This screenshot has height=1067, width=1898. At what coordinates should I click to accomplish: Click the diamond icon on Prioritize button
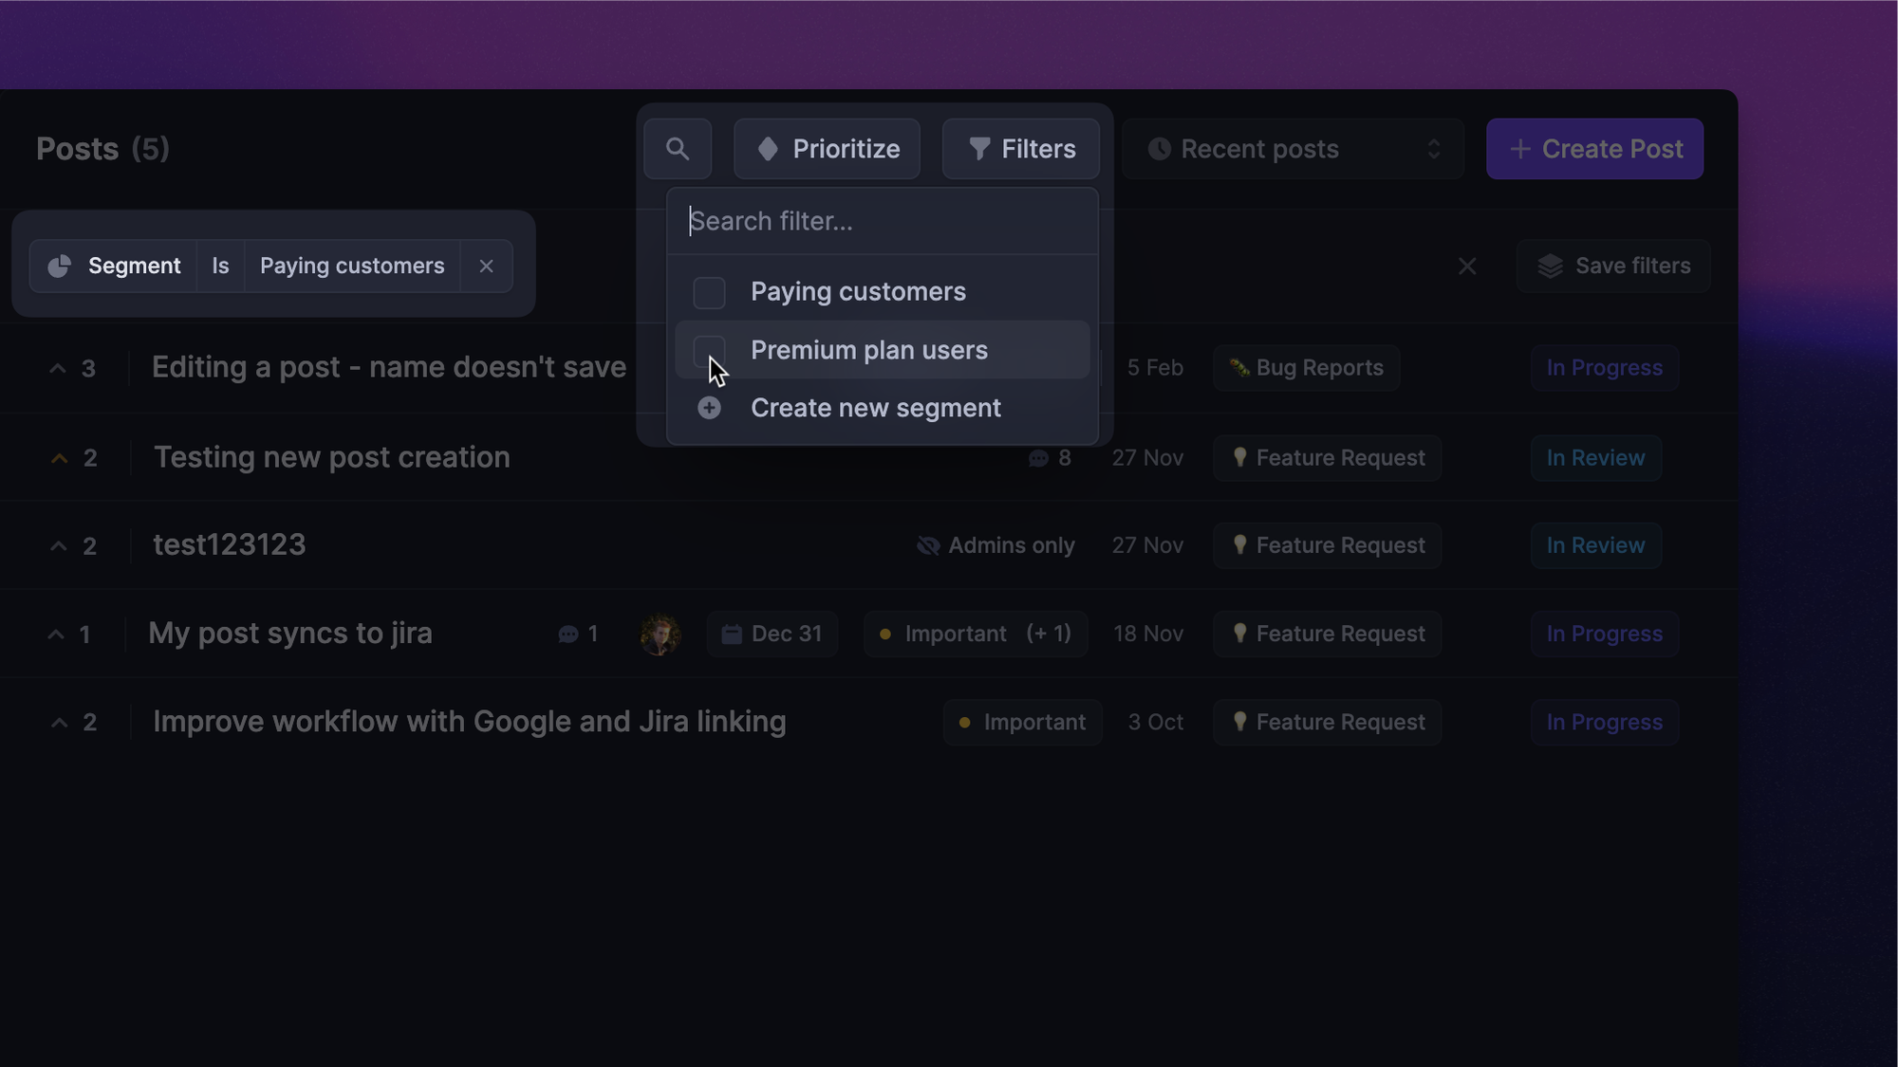pos(769,148)
